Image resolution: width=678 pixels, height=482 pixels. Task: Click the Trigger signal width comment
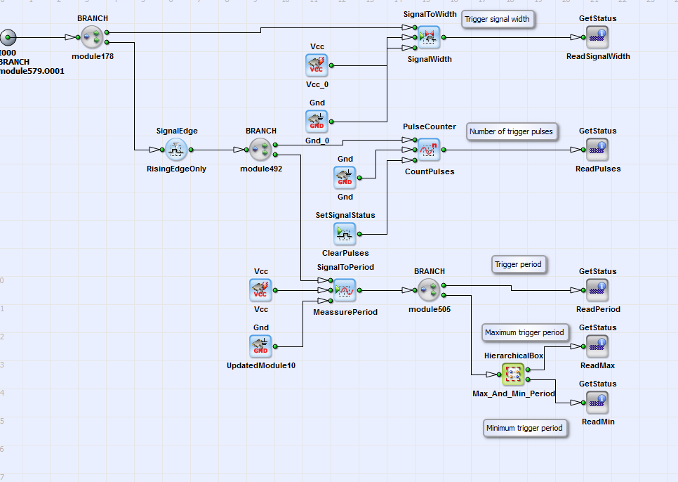point(498,20)
